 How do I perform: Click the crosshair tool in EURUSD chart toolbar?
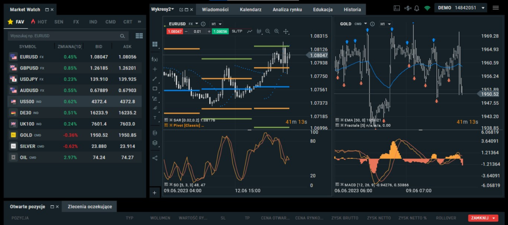(x=286, y=31)
